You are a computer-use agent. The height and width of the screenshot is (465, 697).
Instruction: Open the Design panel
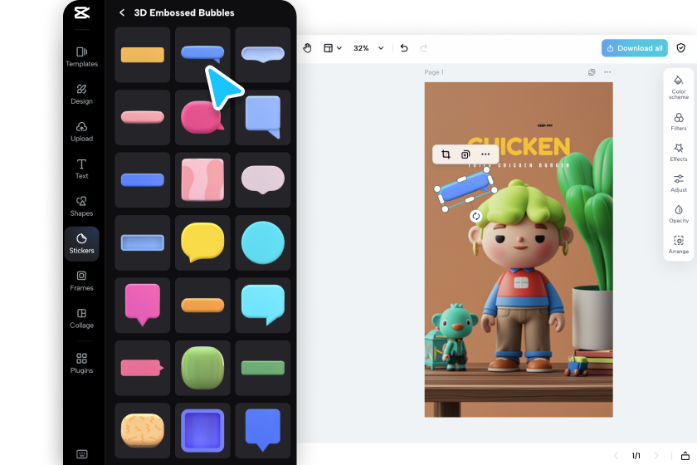coord(82,95)
